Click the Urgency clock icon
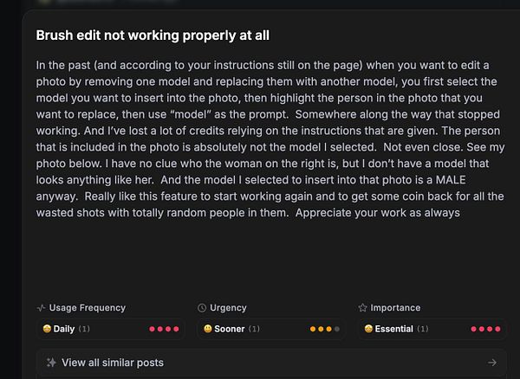 click(x=202, y=307)
